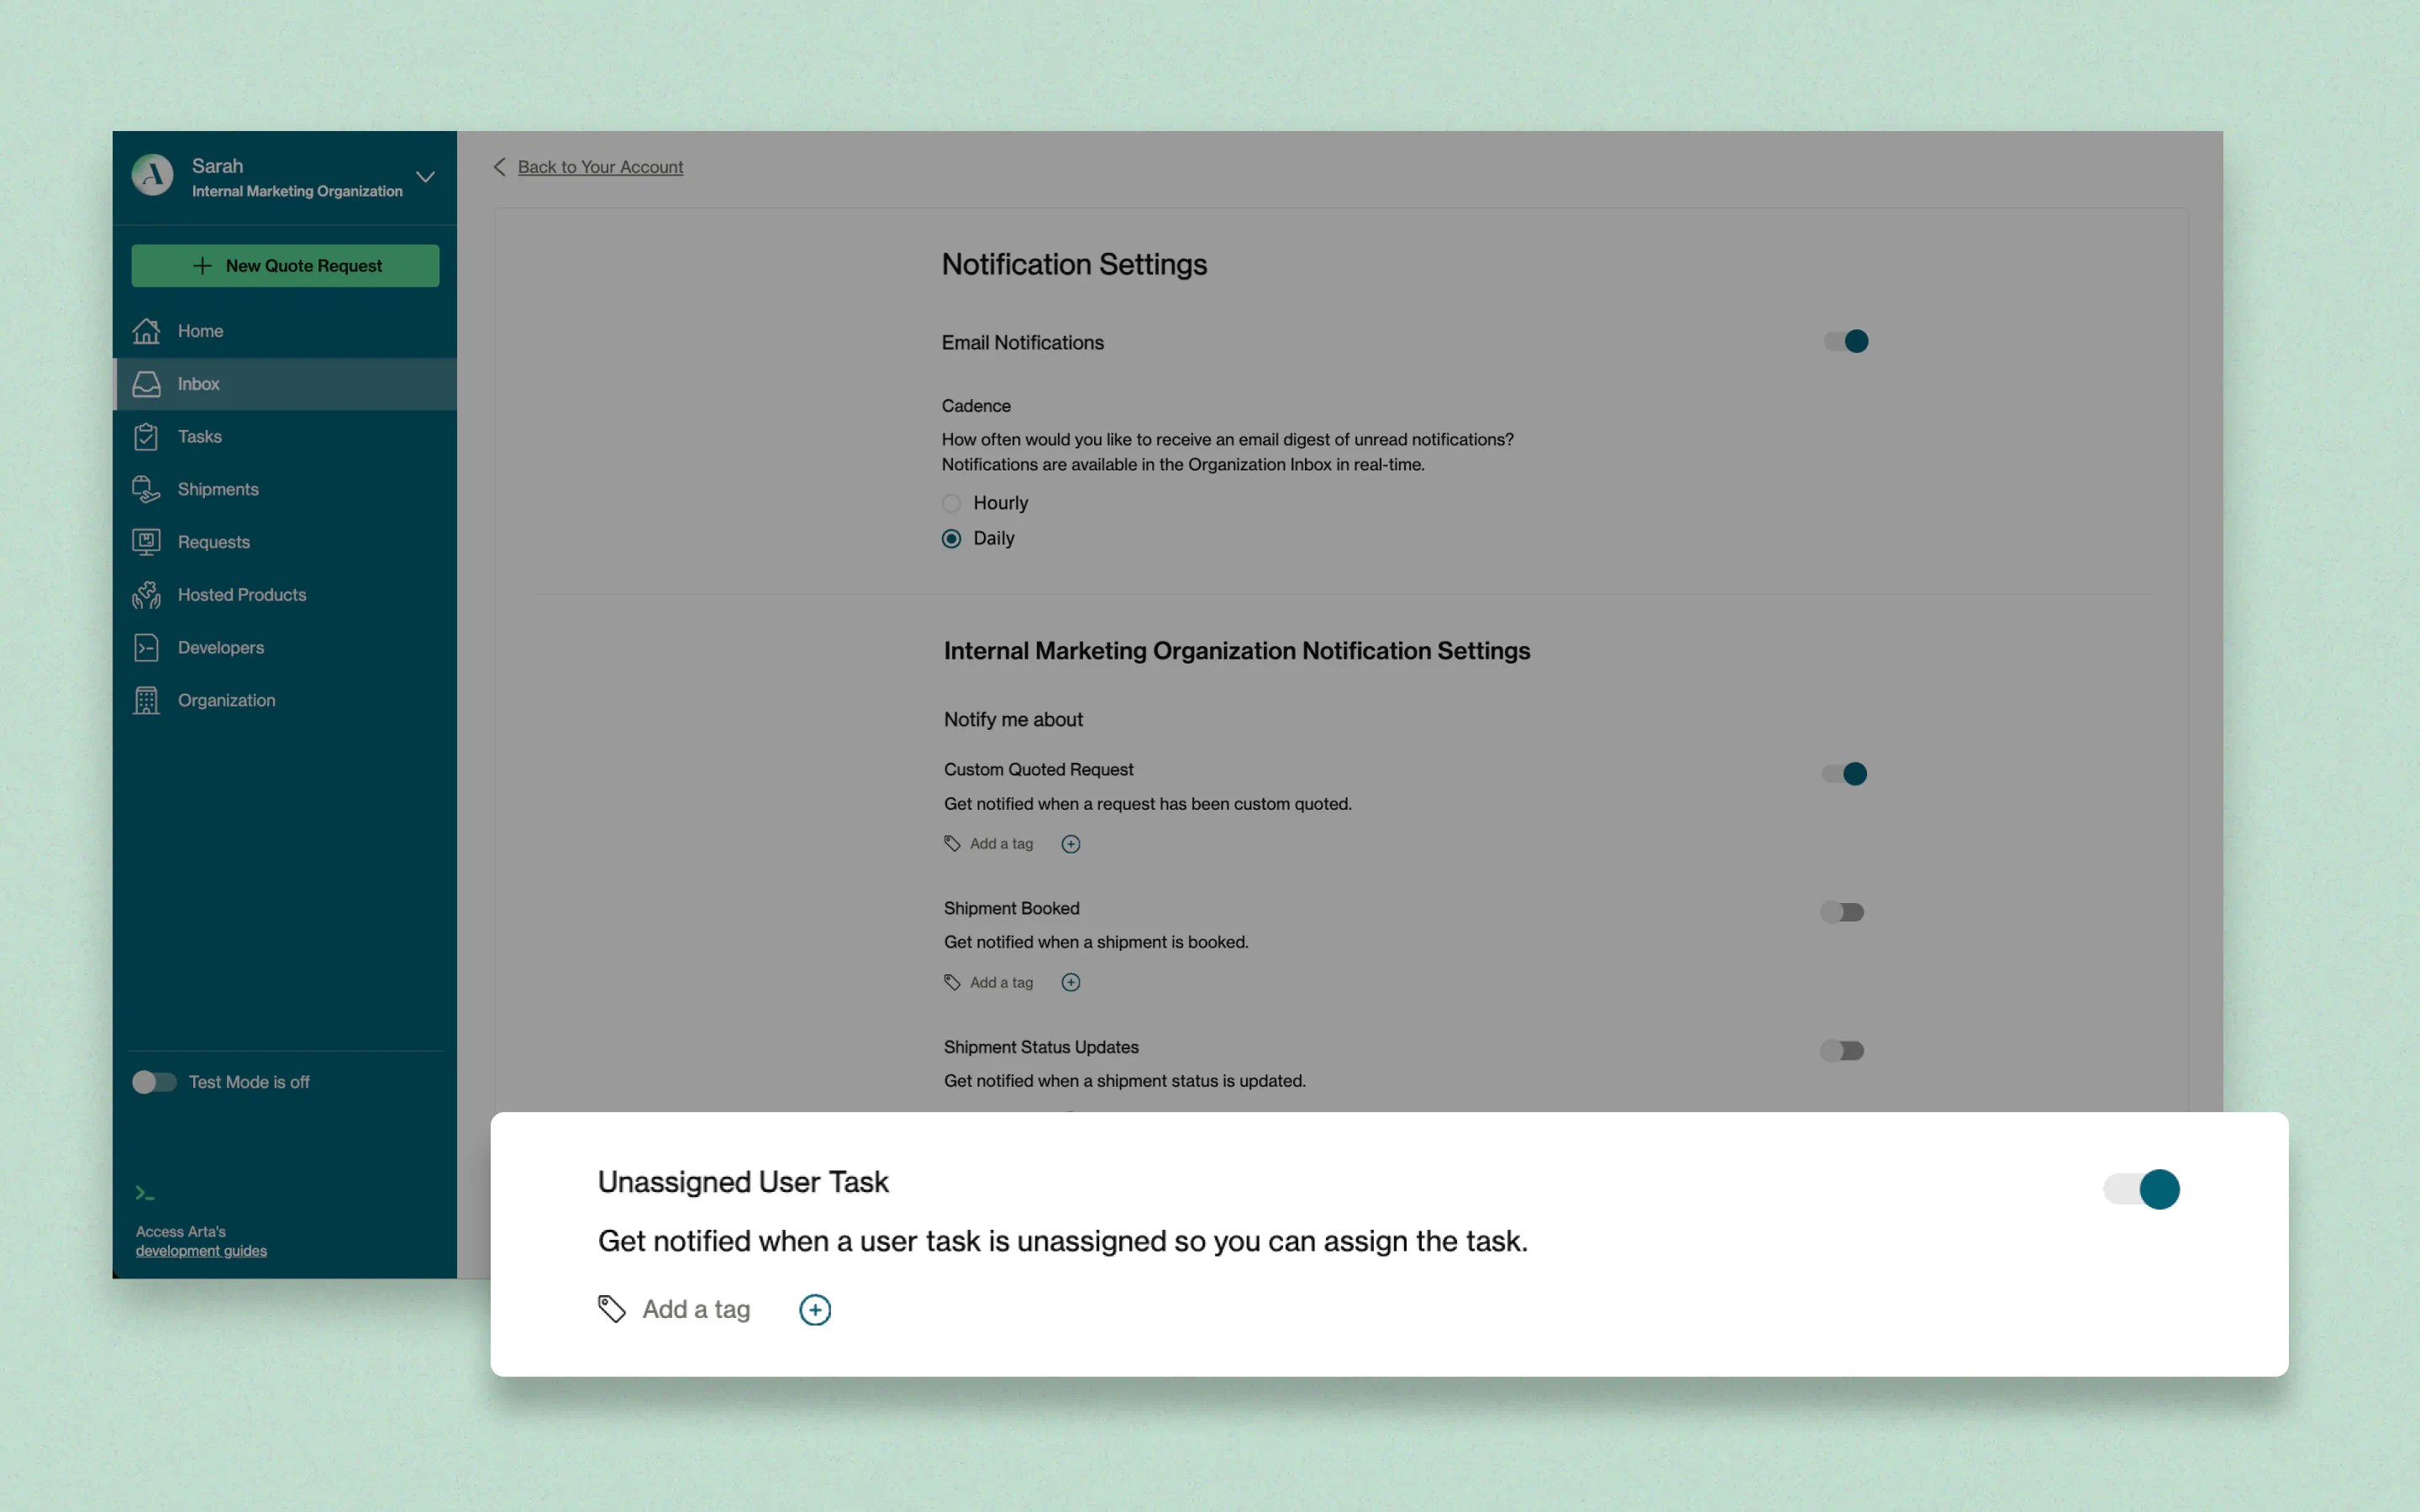Open Shipments via its sidebar icon

point(146,489)
